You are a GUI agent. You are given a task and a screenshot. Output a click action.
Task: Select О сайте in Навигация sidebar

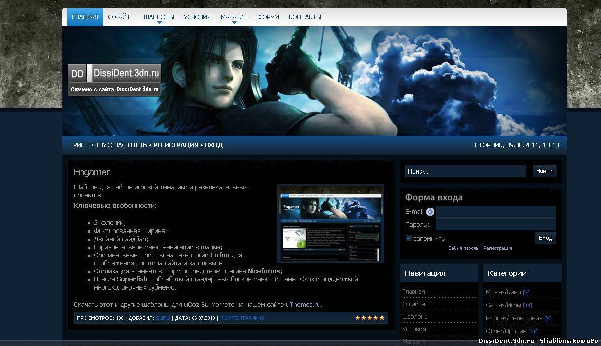point(414,304)
